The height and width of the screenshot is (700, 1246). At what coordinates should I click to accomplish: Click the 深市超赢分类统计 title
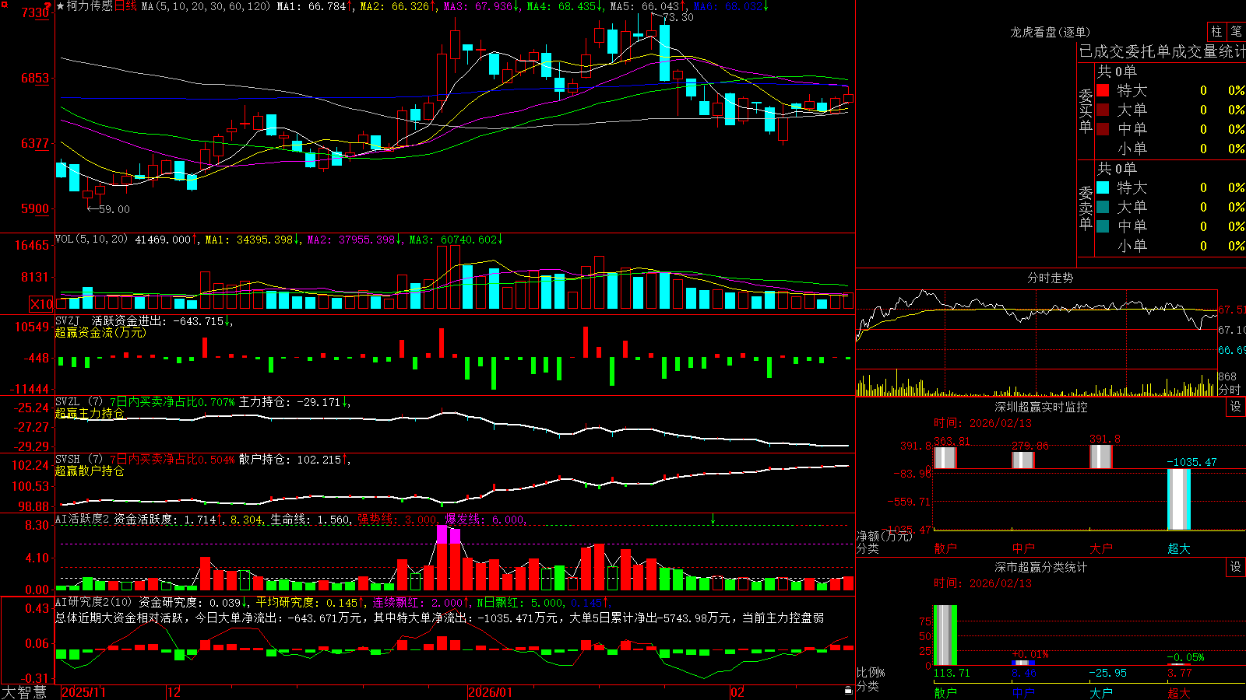(1041, 567)
